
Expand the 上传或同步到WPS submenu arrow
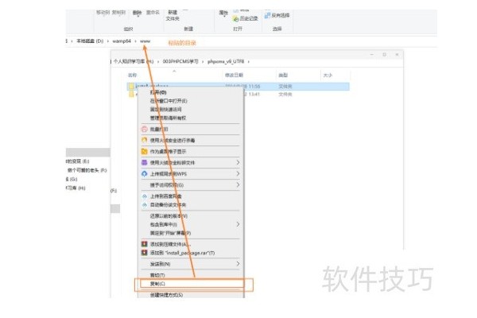coord(238,174)
